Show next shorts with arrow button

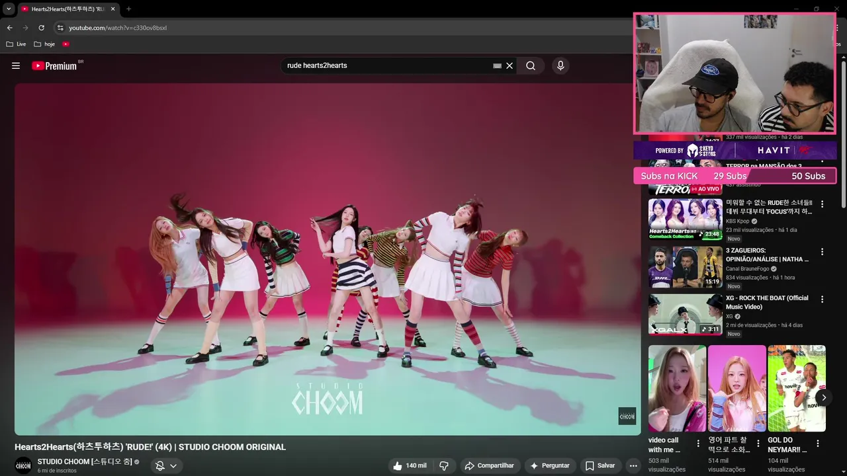[823, 397]
